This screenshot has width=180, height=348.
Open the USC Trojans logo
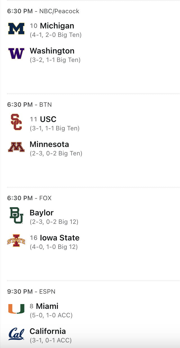pos(16,122)
